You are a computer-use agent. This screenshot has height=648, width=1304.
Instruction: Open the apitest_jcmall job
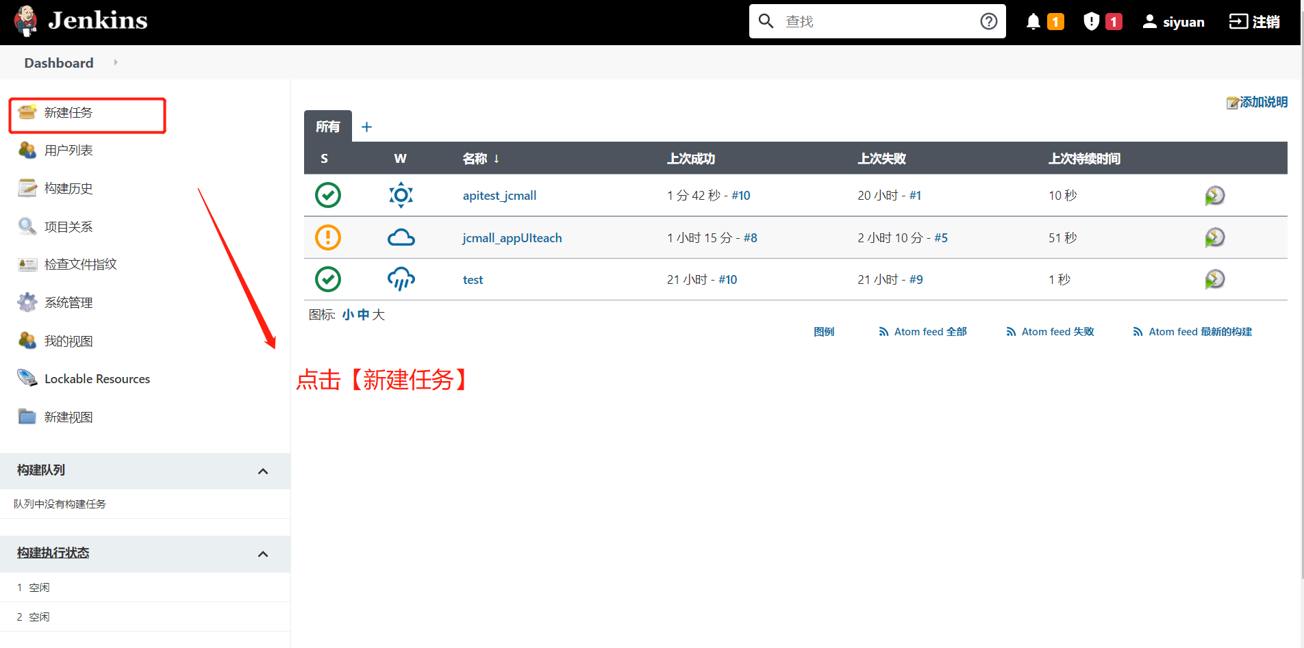click(499, 196)
